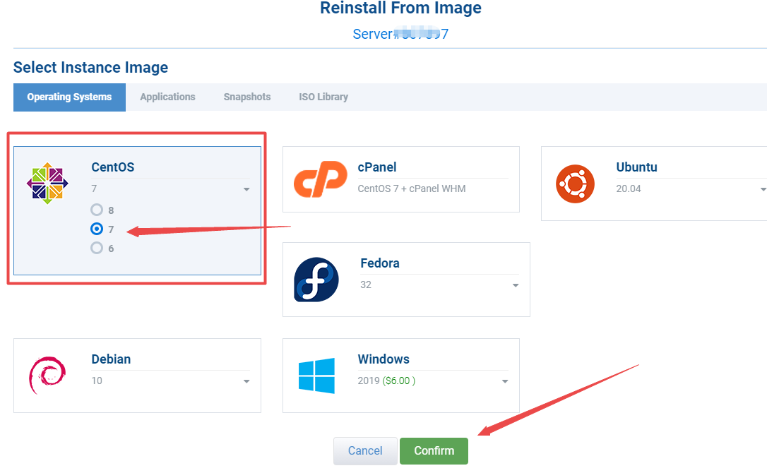The width and height of the screenshot is (767, 473).
Task: Expand the Windows version dropdown arrow
Action: (x=505, y=381)
